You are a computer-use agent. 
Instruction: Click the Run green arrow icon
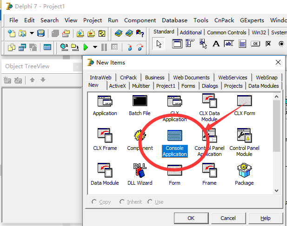(x=86, y=47)
